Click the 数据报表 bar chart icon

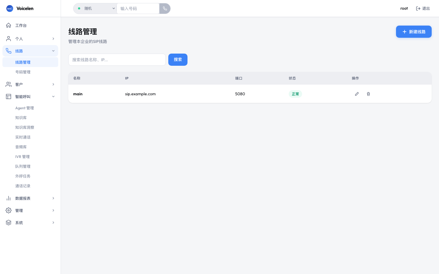pyautogui.click(x=9, y=198)
